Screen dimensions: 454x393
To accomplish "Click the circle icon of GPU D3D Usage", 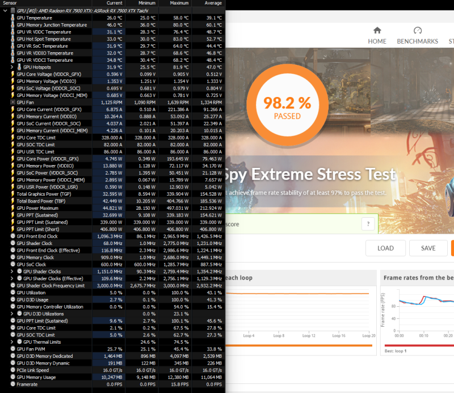I will click(12, 299).
